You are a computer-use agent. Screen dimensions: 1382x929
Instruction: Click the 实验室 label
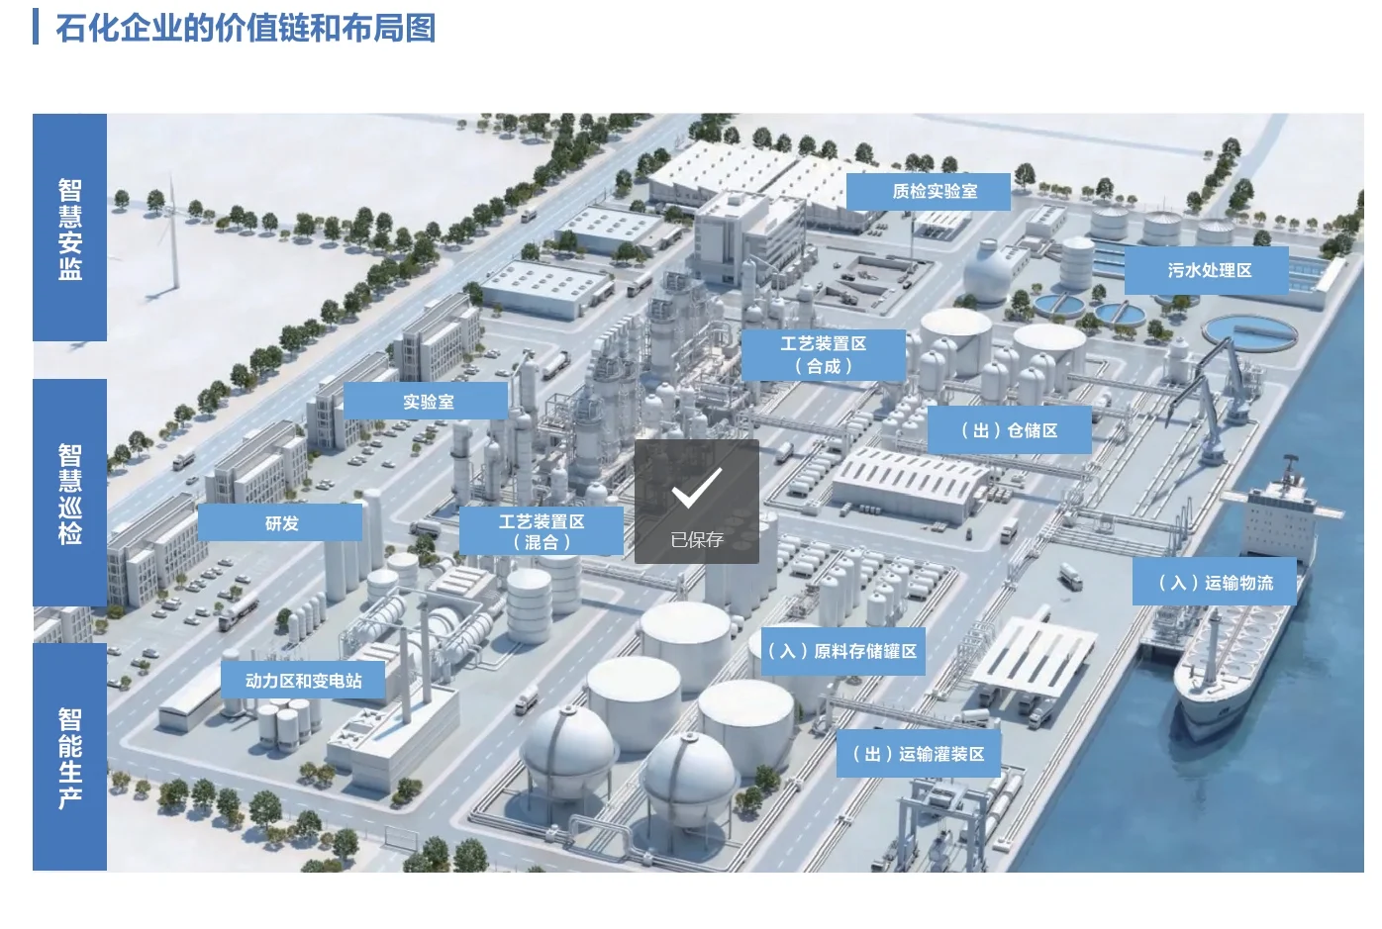coord(427,401)
